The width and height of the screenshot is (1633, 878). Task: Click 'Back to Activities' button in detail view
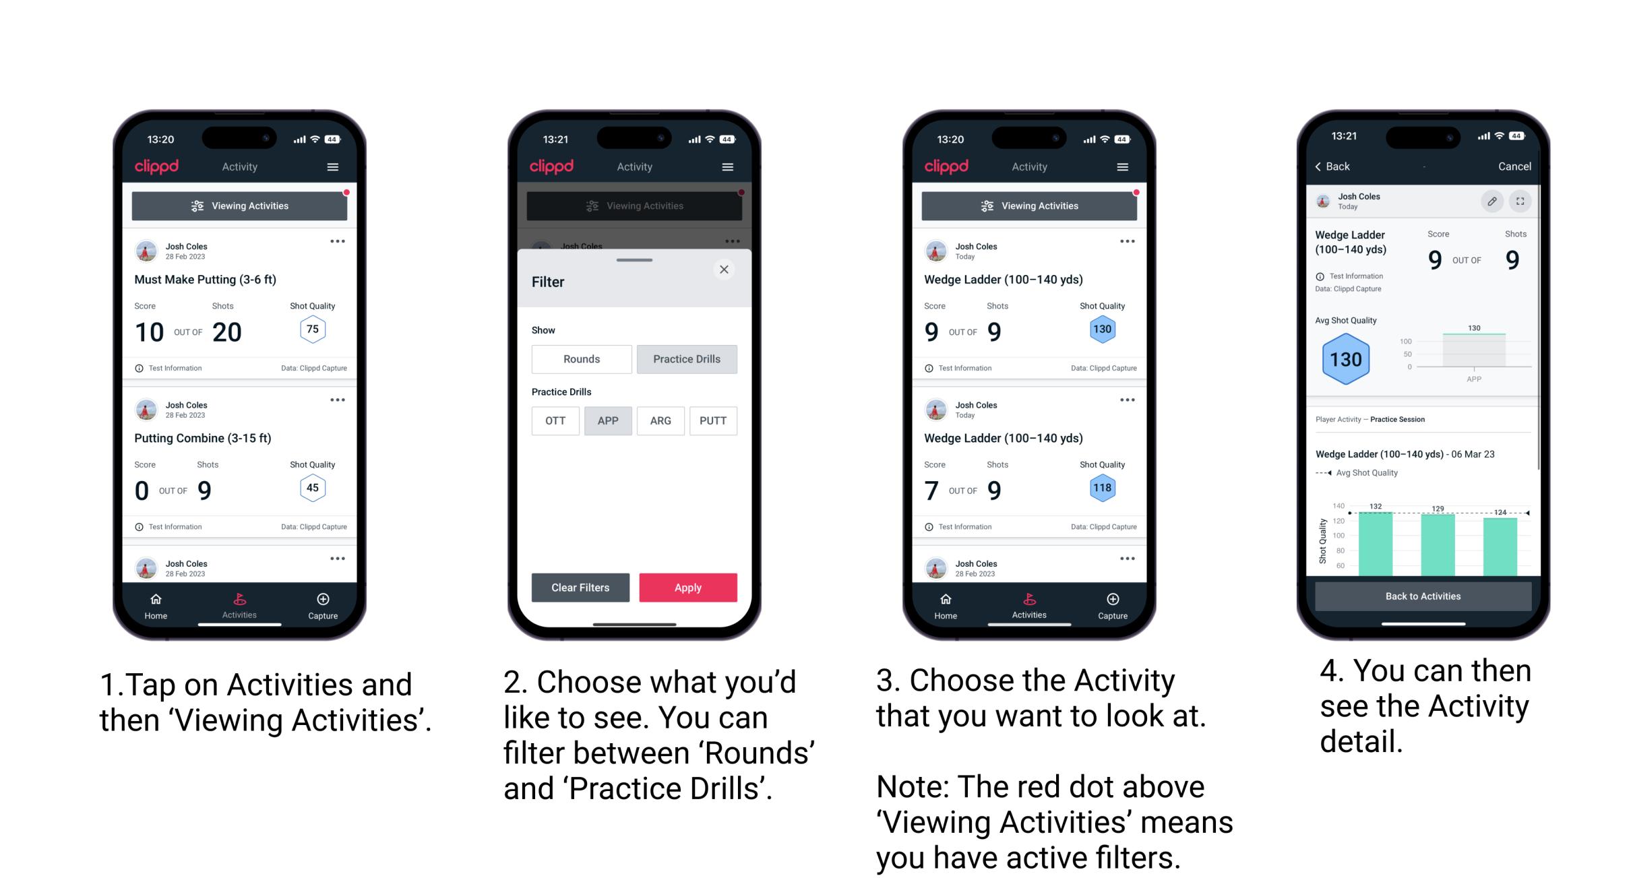tap(1422, 596)
